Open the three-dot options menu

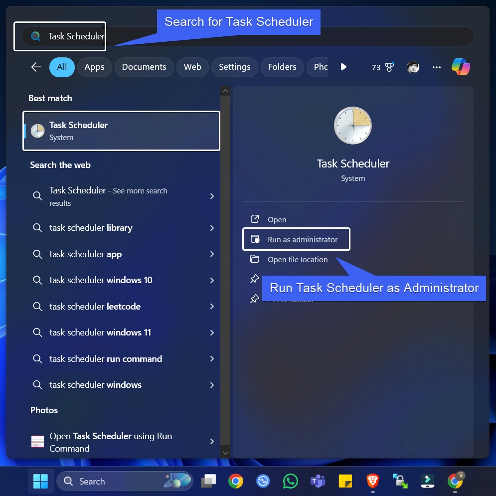437,67
